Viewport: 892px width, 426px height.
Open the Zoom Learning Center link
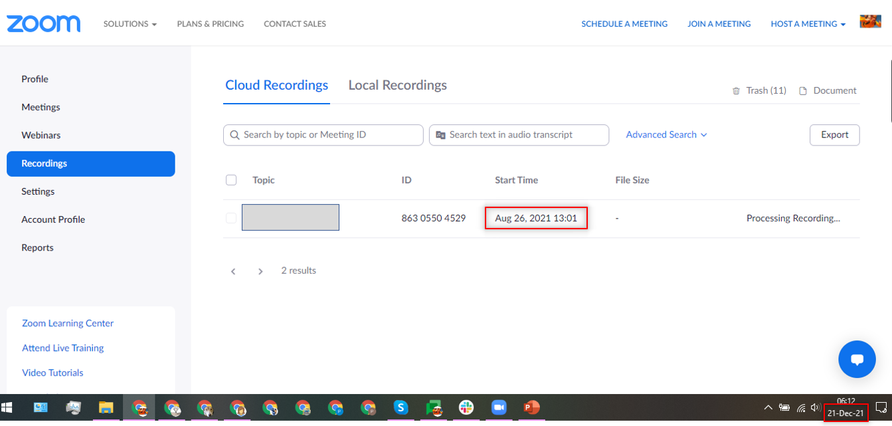pyautogui.click(x=68, y=323)
